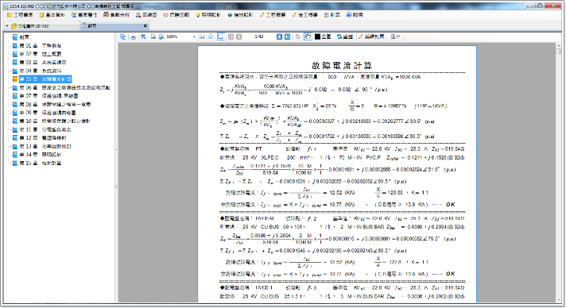The height and width of the screenshot is (308, 566).
Task: Click the fit whole page icon
Action: [211, 37]
